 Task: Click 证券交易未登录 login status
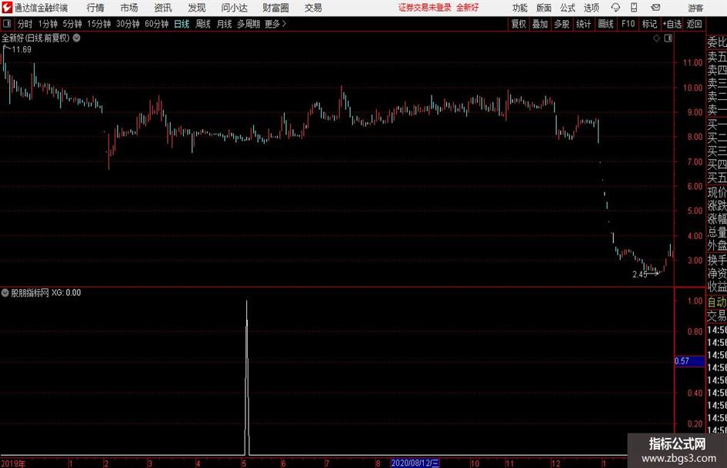pos(425,8)
